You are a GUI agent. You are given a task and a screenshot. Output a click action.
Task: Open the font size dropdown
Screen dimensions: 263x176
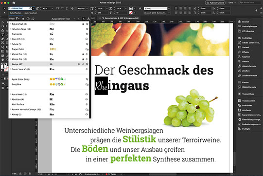pyautogui.click(x=53, y=8)
